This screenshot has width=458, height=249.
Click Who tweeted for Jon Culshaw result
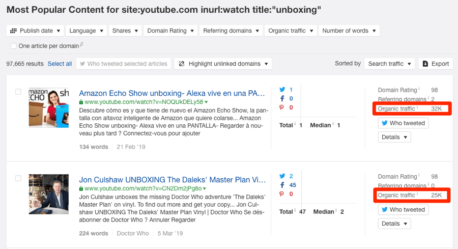pos(404,210)
